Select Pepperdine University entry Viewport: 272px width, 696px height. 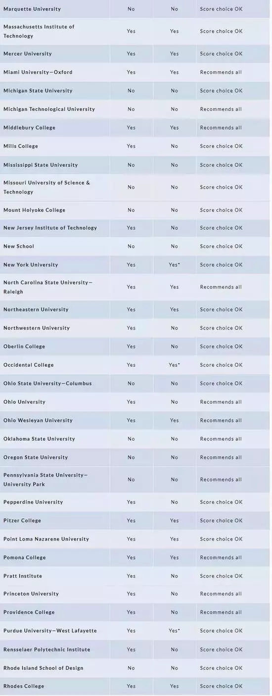[x=33, y=502]
